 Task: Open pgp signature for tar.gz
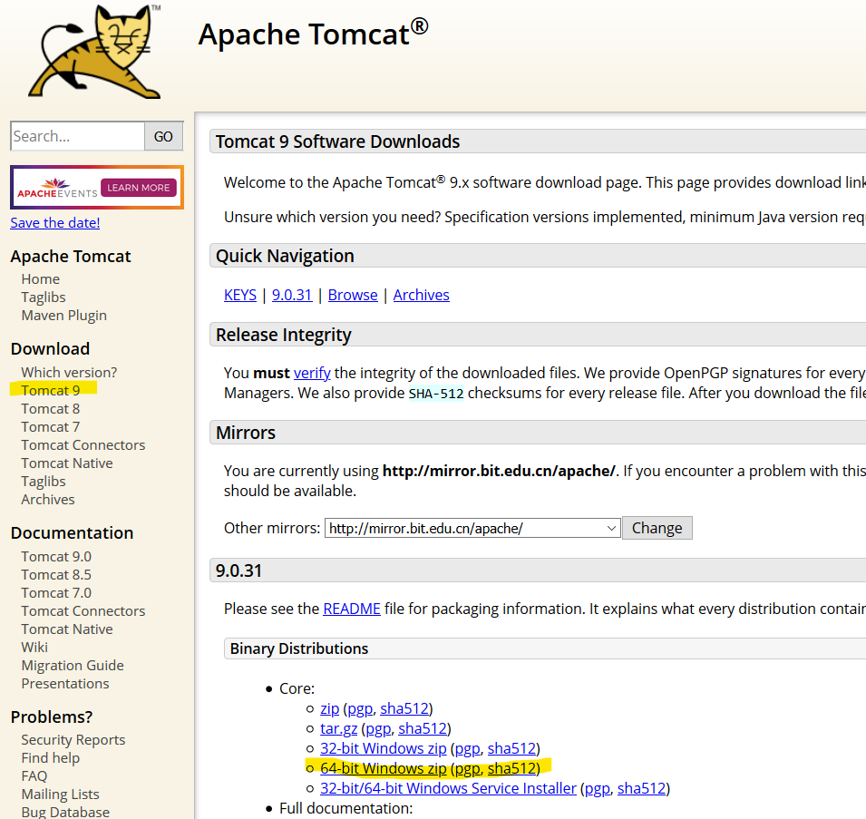pos(378,729)
